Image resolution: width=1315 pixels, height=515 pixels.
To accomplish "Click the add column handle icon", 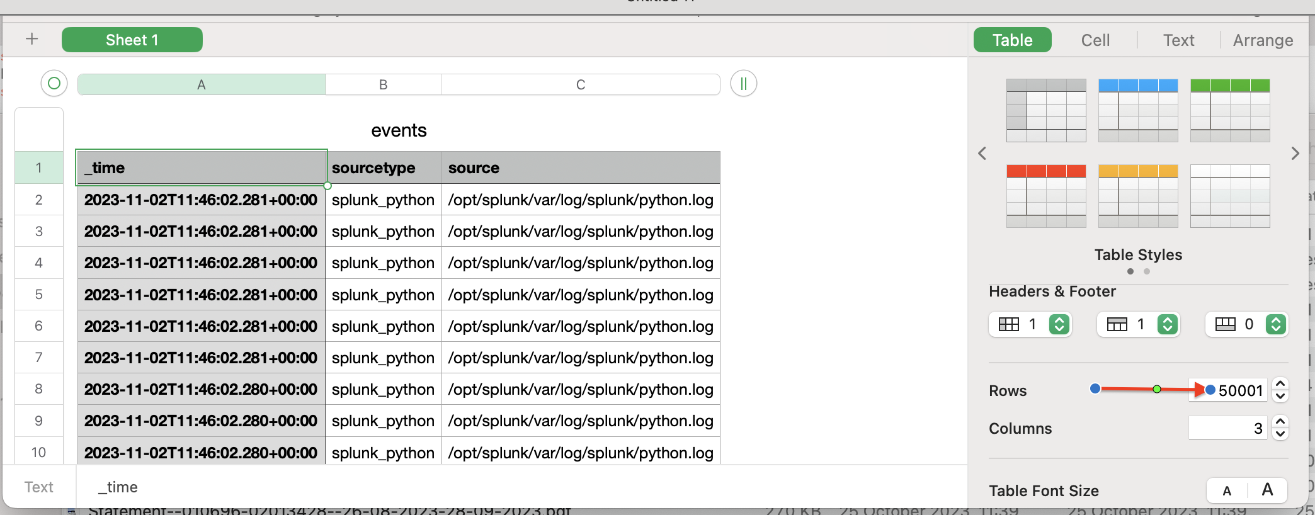I will 743,84.
